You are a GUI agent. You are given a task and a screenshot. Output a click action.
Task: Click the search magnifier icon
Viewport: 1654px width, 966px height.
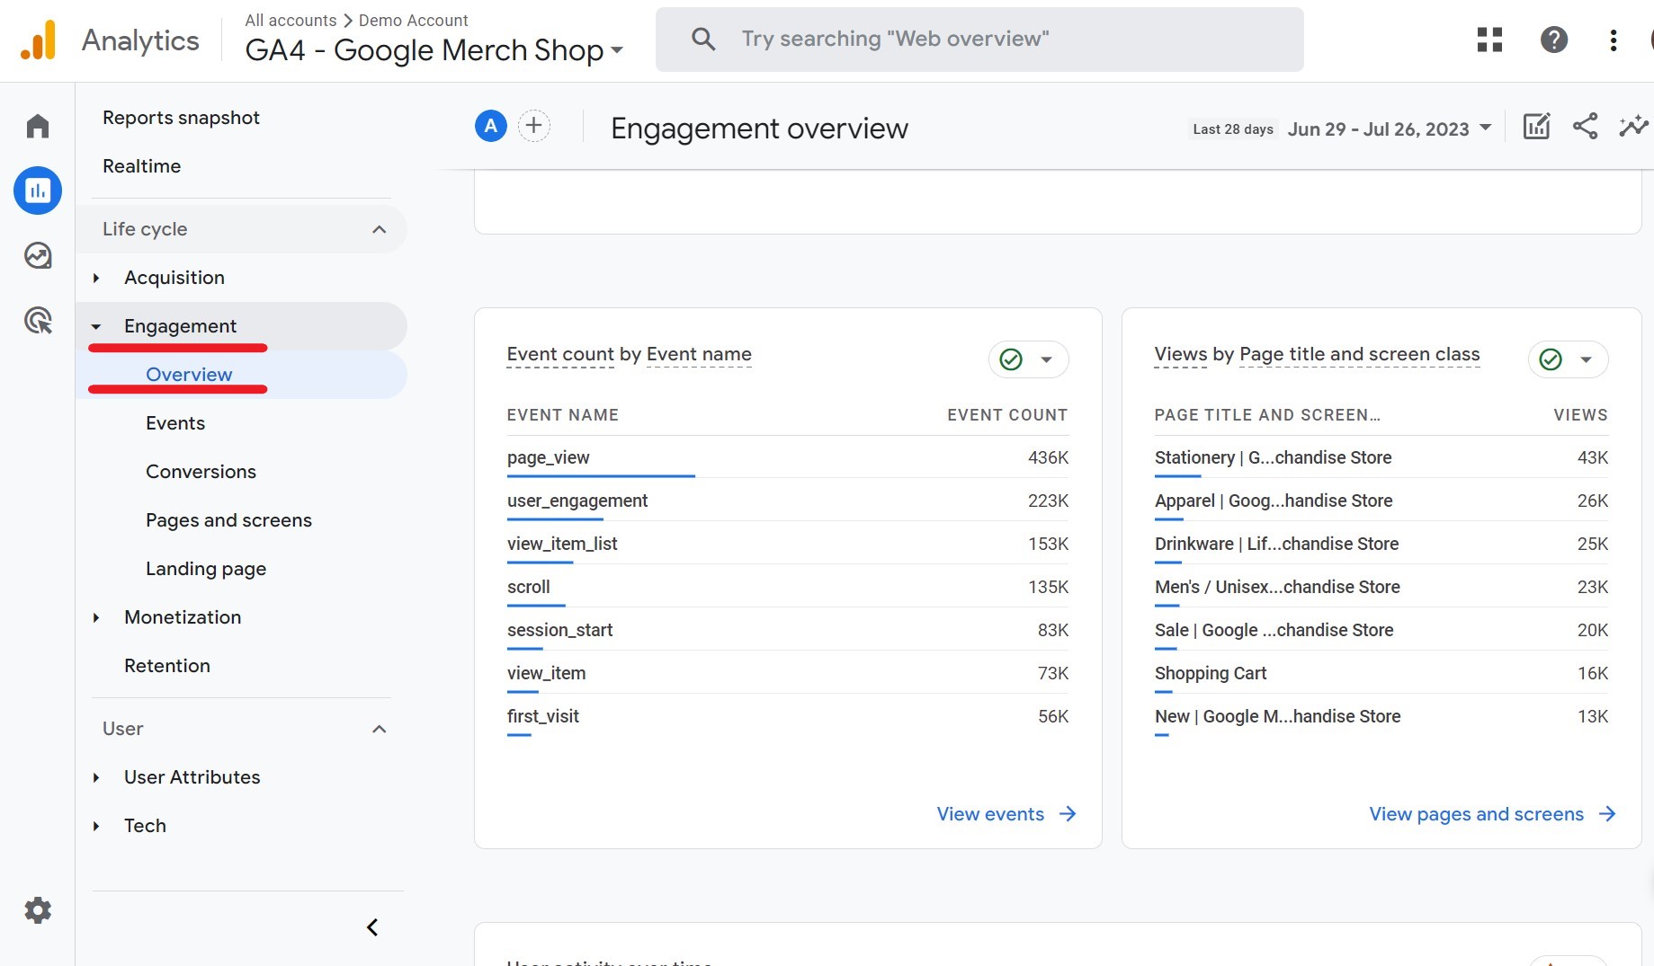click(703, 39)
